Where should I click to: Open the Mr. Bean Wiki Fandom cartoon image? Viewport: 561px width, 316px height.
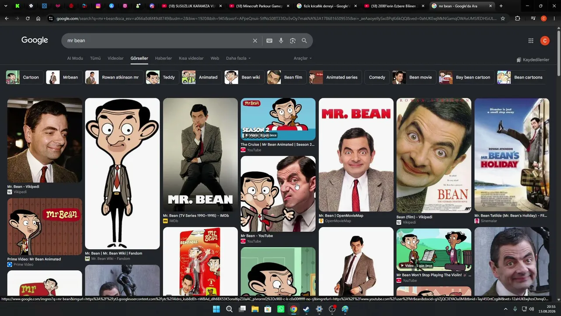pyautogui.click(x=122, y=173)
